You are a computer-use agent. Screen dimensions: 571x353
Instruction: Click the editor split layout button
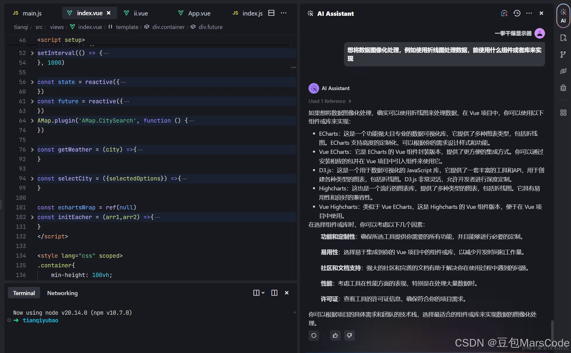click(x=271, y=13)
